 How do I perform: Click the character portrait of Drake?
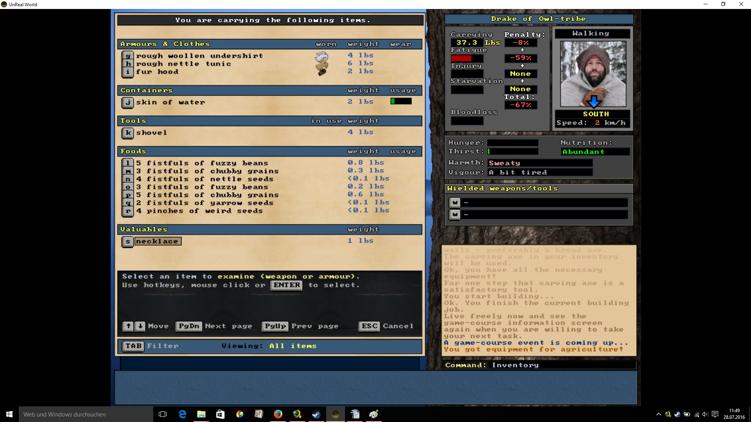[593, 74]
